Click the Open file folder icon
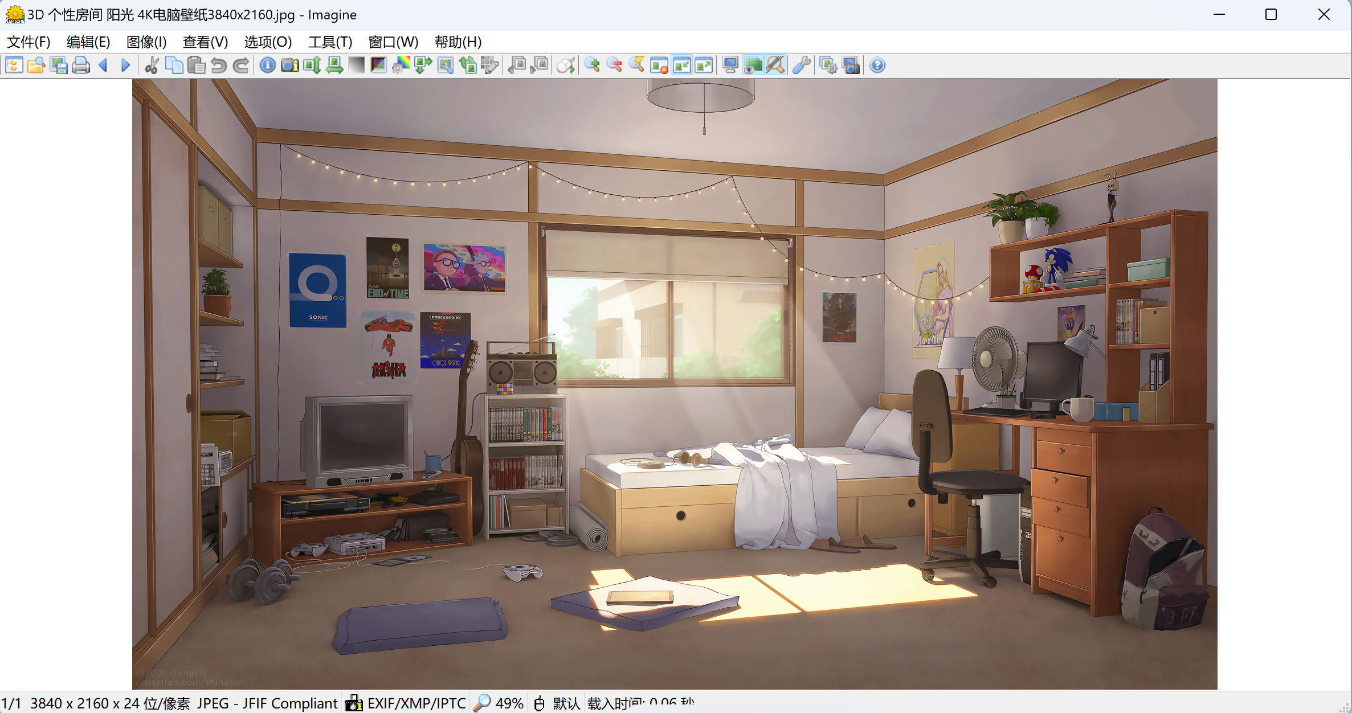This screenshot has width=1352, height=713. coord(36,65)
